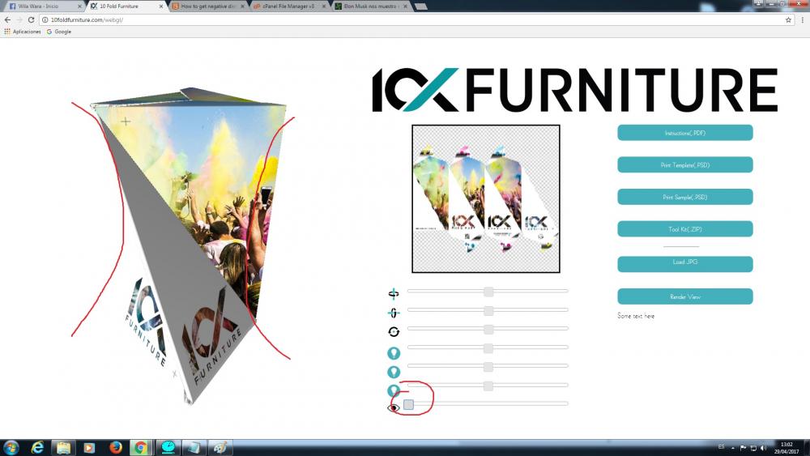Image resolution: width=810 pixels, height=456 pixels.
Task: Download the Print Template (.PSD)
Action: 685,164
